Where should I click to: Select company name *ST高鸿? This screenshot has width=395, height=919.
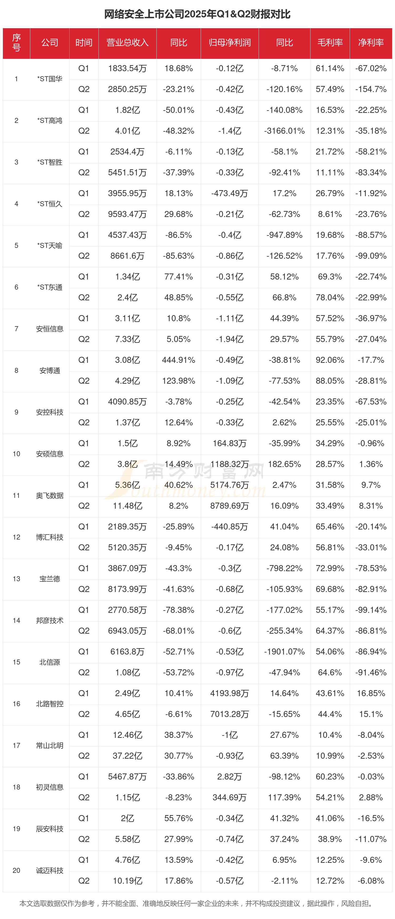point(50,121)
